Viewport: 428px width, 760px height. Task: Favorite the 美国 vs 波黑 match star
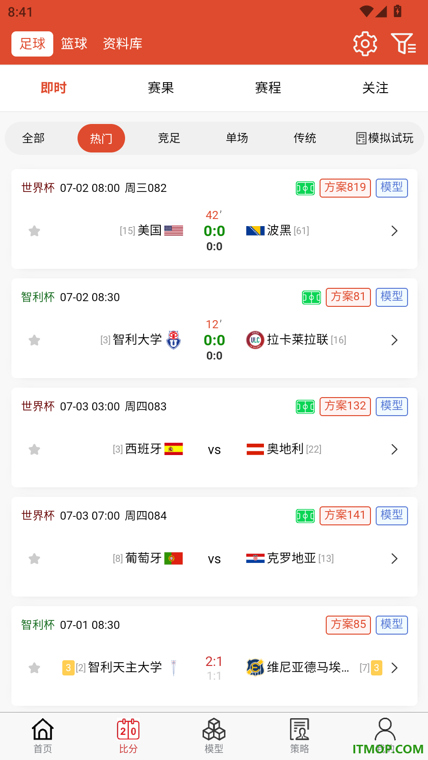34,231
